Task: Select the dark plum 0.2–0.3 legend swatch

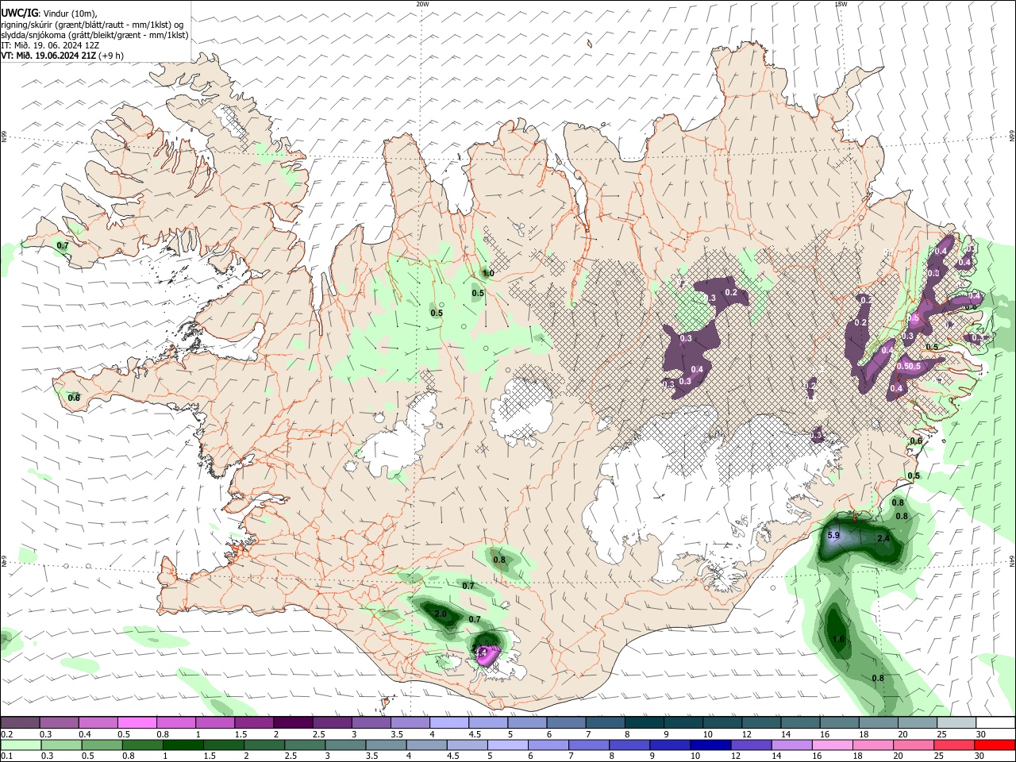Action: click(x=20, y=722)
